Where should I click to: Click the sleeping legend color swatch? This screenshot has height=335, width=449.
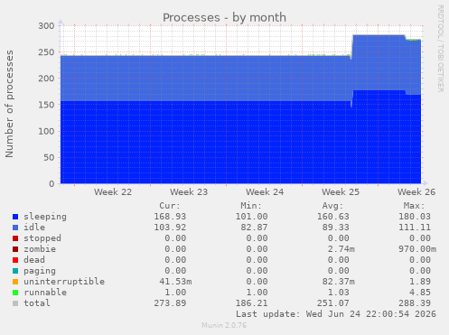pyautogui.click(x=15, y=217)
